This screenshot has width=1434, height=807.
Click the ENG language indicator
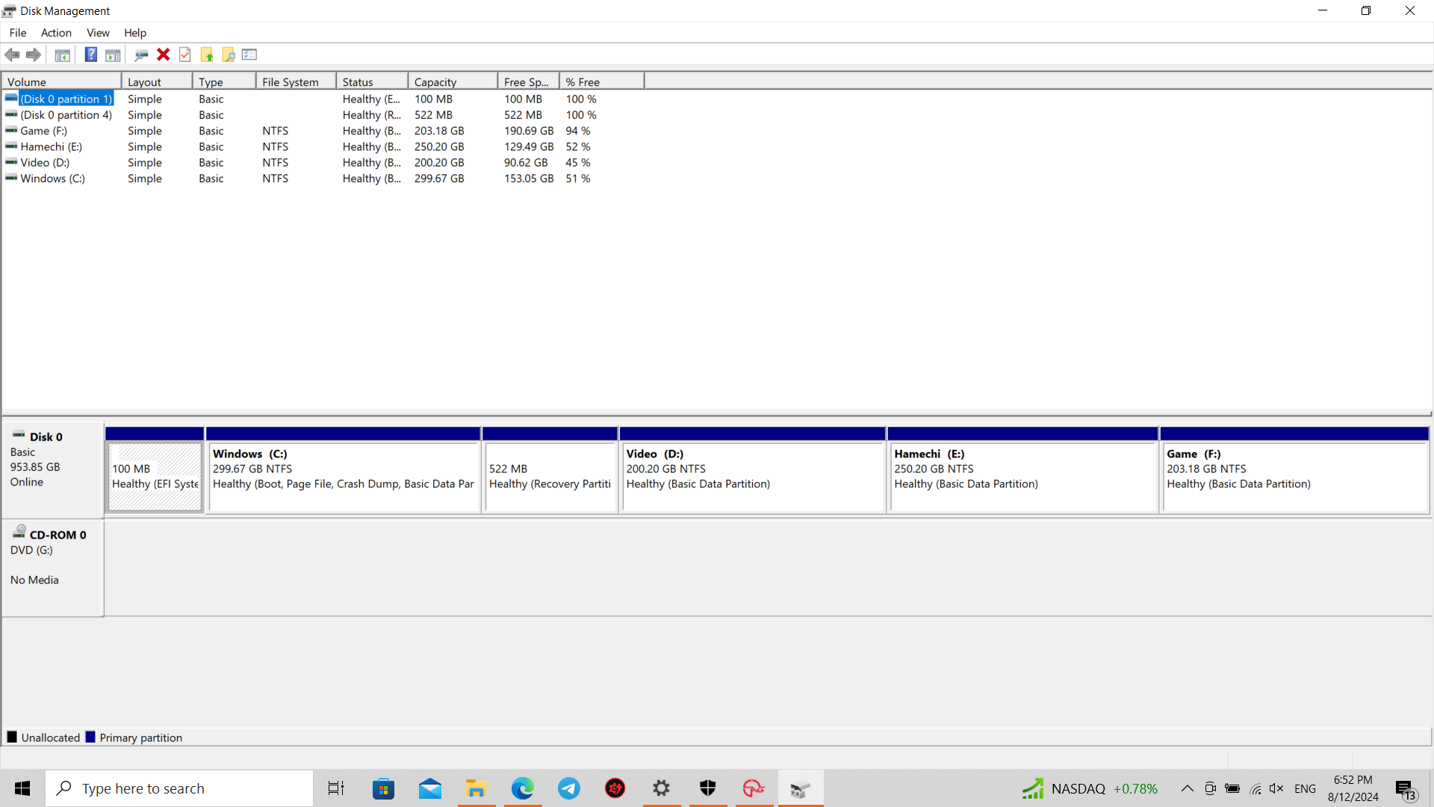(1305, 788)
